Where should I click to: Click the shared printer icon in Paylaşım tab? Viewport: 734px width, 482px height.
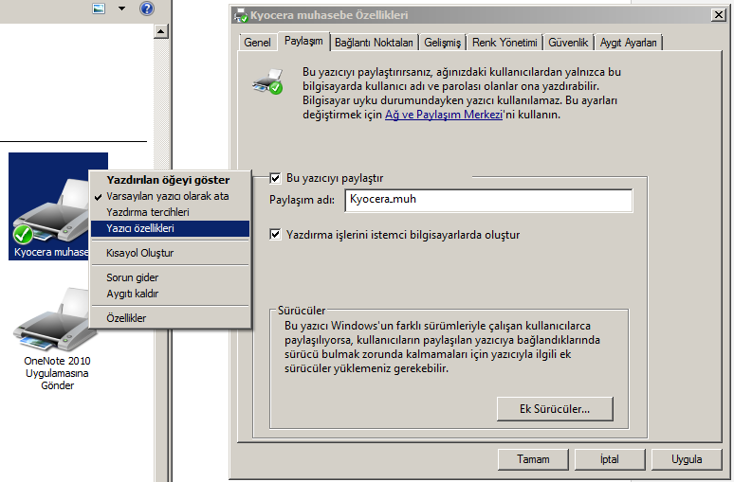(268, 81)
